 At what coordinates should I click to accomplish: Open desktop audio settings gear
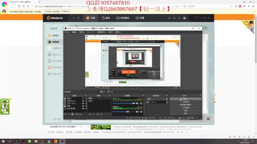pyautogui.click(x=141, y=112)
